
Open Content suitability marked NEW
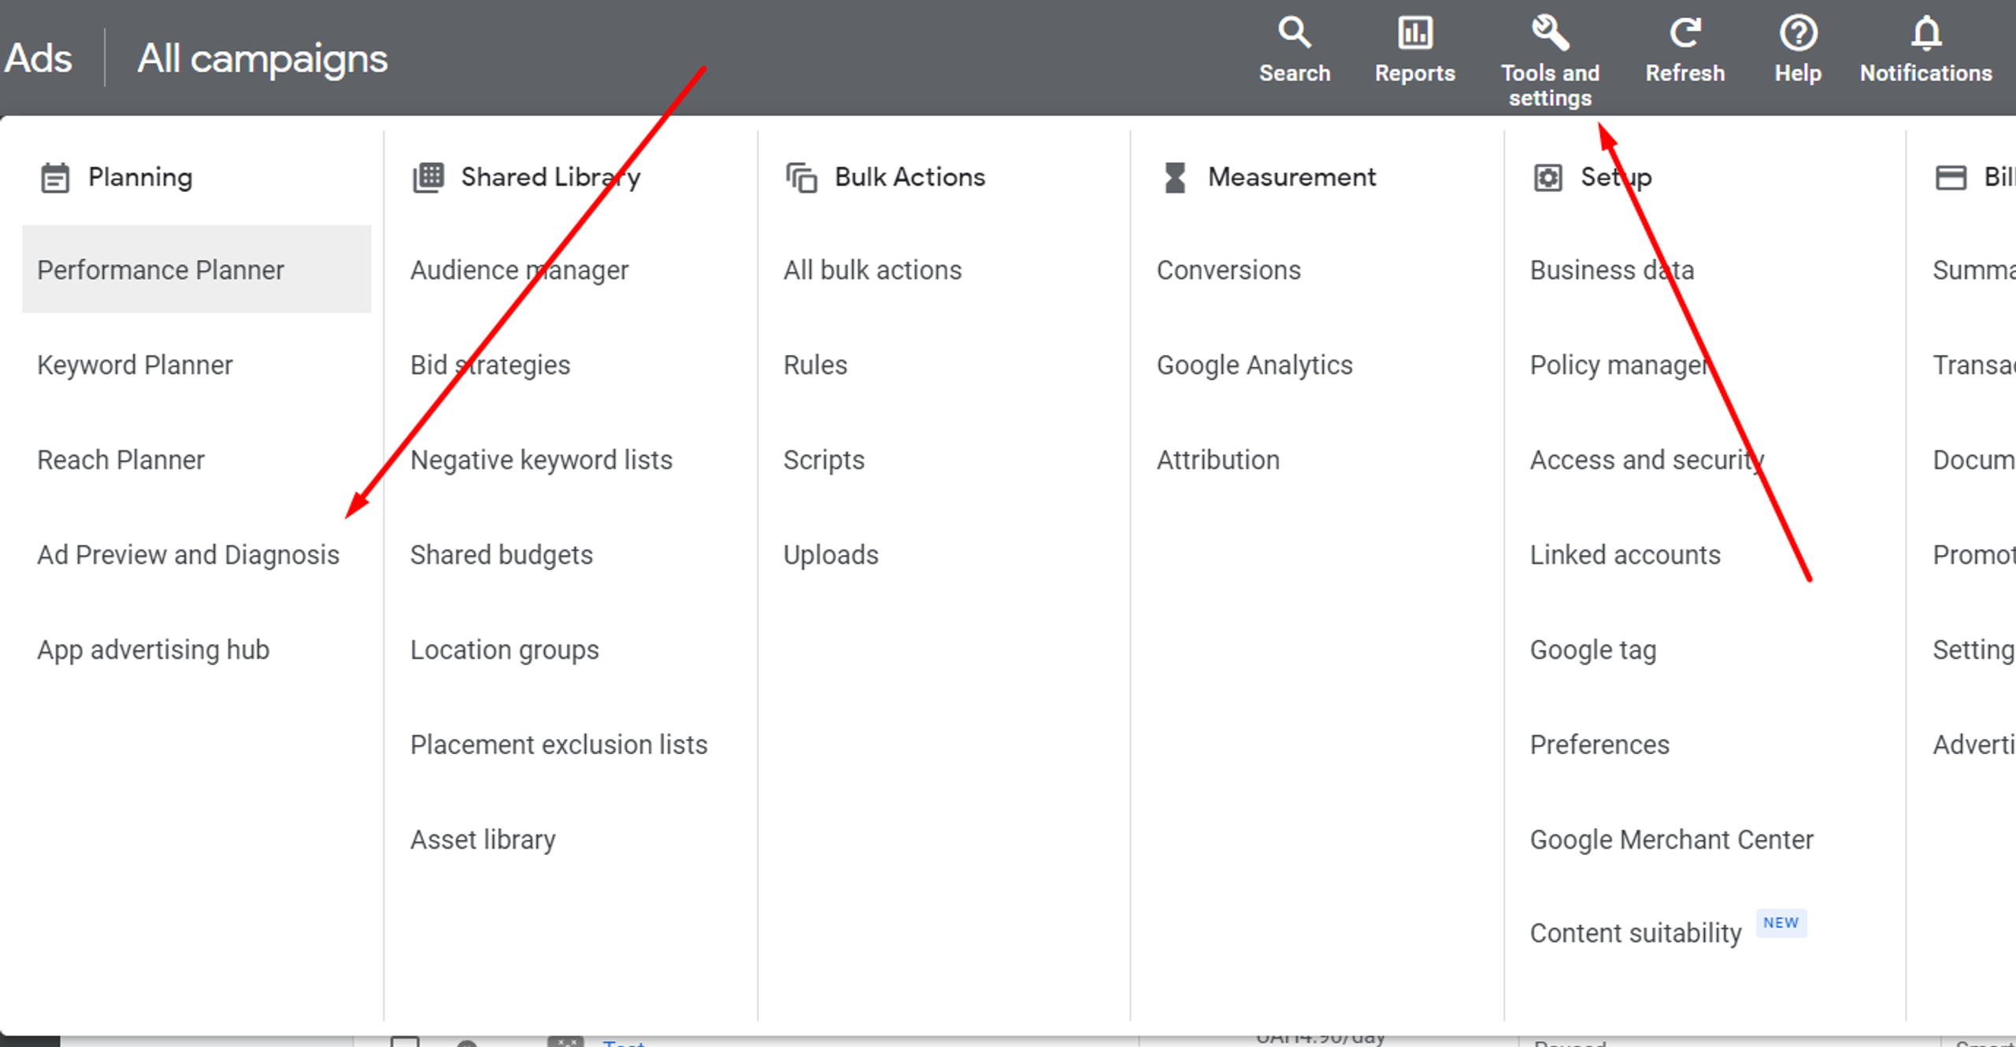[1636, 933]
